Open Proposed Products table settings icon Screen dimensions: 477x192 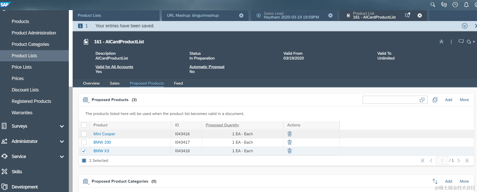[86, 100]
